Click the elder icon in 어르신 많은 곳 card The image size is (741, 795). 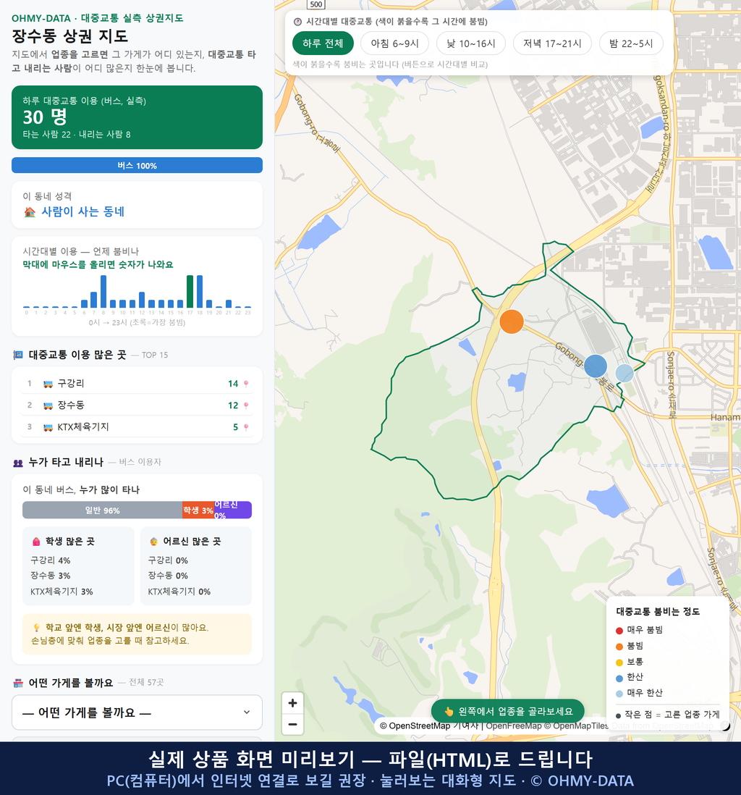pyautogui.click(x=153, y=542)
